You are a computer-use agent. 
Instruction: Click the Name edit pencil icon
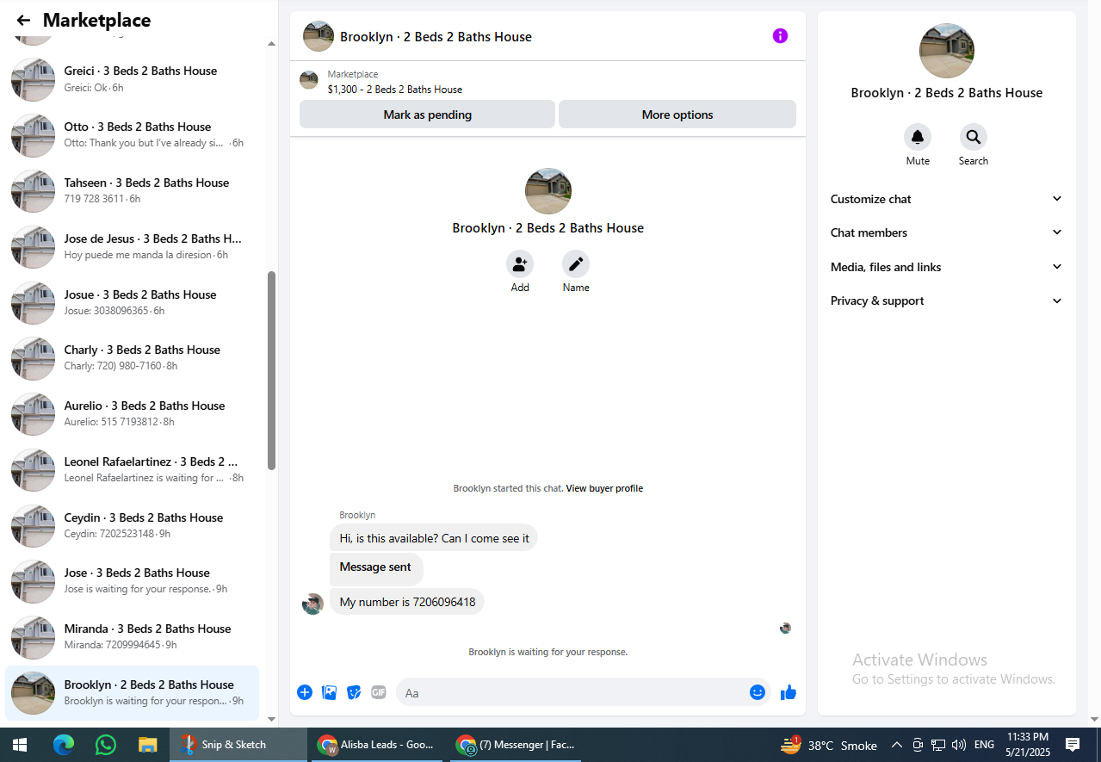pos(576,264)
